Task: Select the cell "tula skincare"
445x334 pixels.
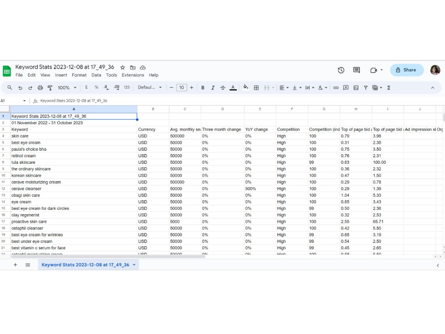Action: (74, 163)
